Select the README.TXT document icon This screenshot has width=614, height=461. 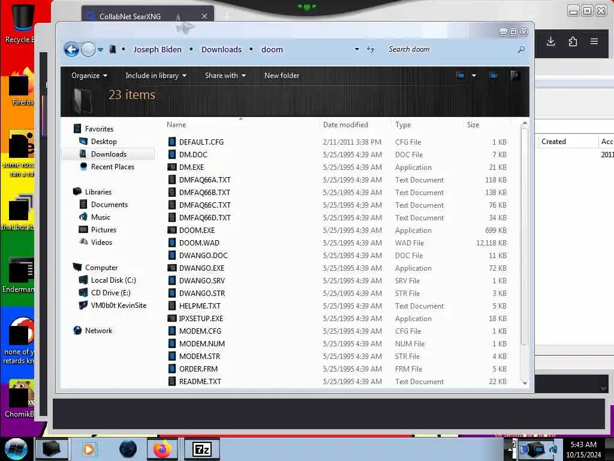172,381
